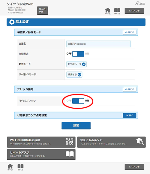The width and height of the screenshot is (150, 174).
Task: Click the open book icon on サポートデスク card
Action: 70,154
